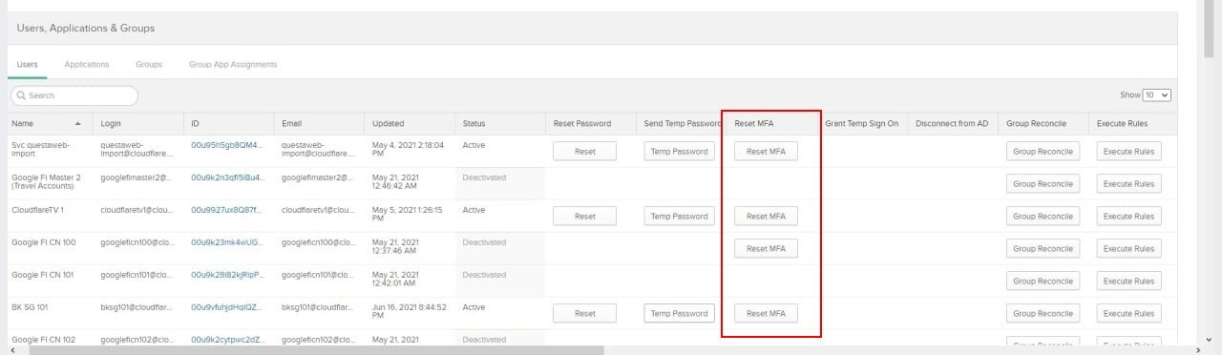This screenshot has width=1222, height=355.
Task: Open the Group App Assignments tab
Action: tap(233, 65)
